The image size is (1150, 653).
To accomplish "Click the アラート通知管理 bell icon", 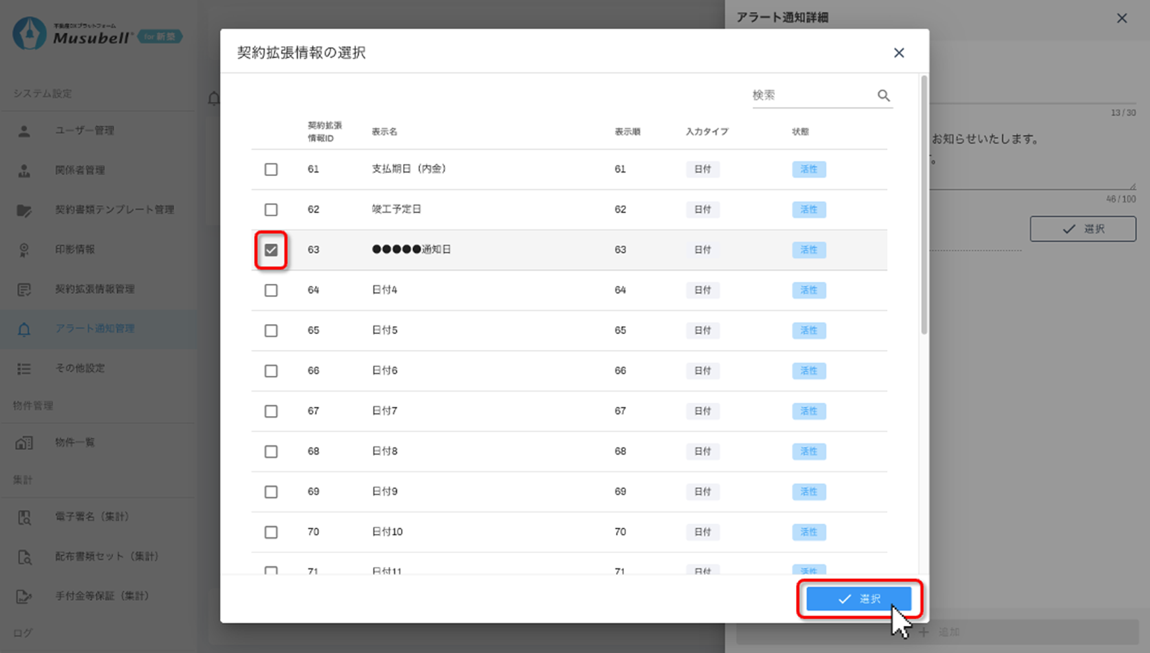I will click(x=24, y=329).
